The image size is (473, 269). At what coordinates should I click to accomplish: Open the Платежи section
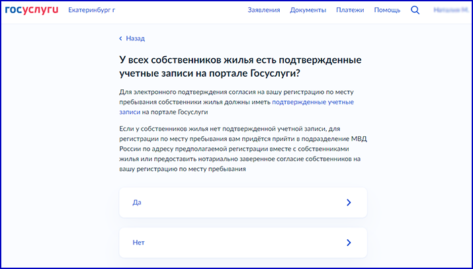(x=350, y=11)
